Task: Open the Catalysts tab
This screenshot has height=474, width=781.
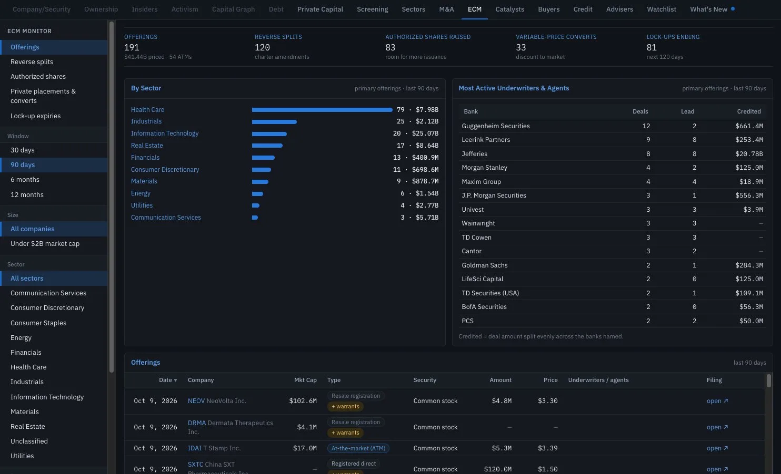Action: tap(510, 9)
